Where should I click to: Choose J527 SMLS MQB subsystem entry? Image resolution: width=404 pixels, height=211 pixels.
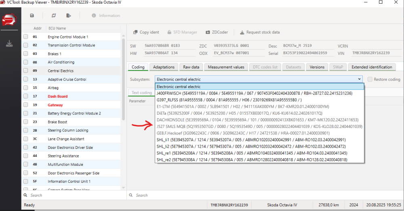pyautogui.click(x=259, y=127)
